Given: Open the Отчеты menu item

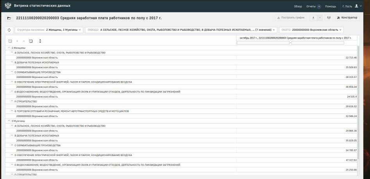Looking at the screenshot, I should [311, 6].
